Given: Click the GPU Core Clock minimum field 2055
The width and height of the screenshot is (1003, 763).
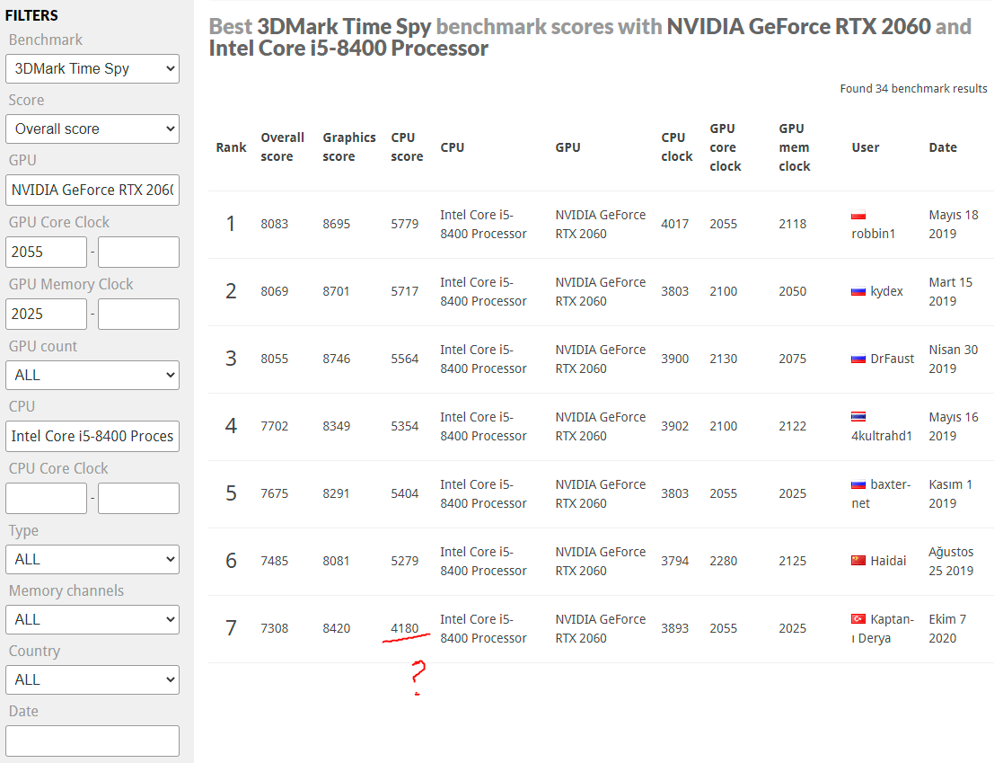Looking at the screenshot, I should coord(46,253).
